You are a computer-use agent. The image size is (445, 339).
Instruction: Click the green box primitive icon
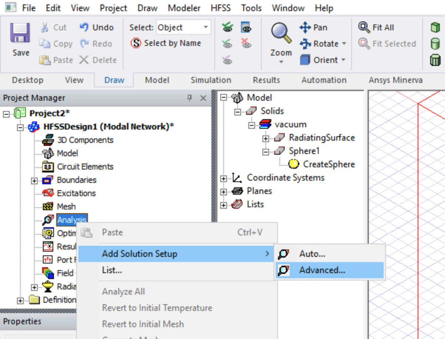coord(435,27)
